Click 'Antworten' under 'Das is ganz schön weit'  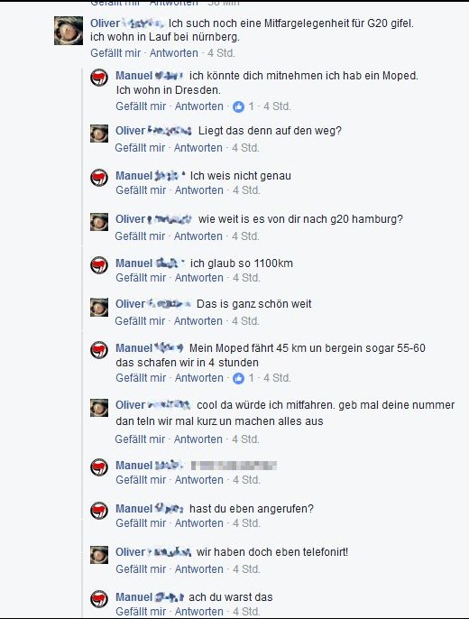coord(198,321)
